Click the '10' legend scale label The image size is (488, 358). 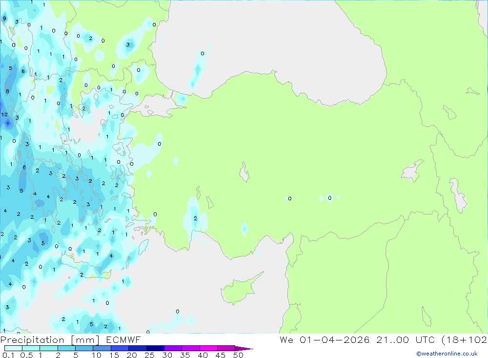[x=96, y=355]
